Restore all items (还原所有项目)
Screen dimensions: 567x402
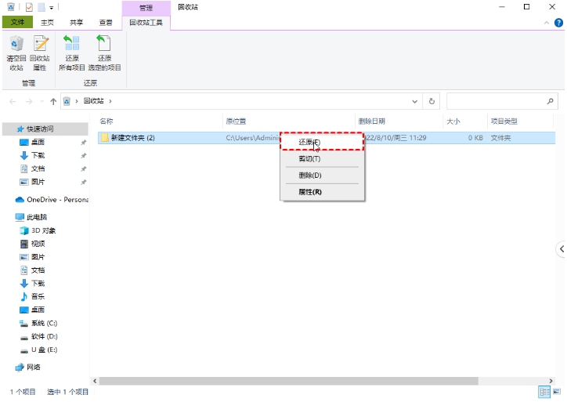pos(71,53)
